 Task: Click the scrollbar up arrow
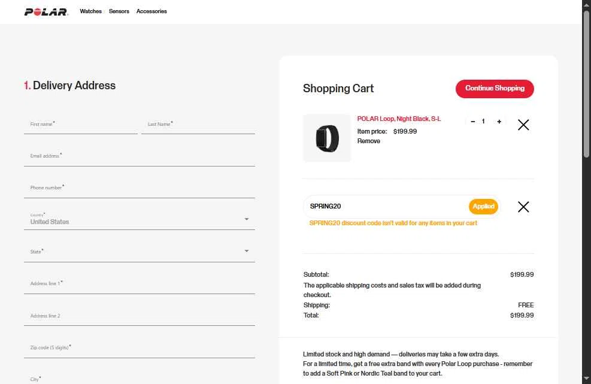click(586, 5)
